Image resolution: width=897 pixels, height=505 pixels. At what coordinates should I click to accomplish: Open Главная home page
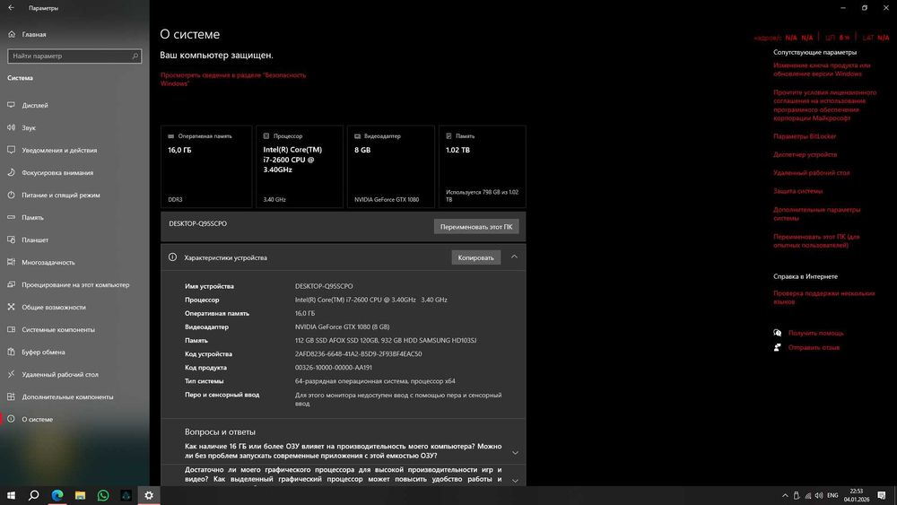[x=34, y=34]
